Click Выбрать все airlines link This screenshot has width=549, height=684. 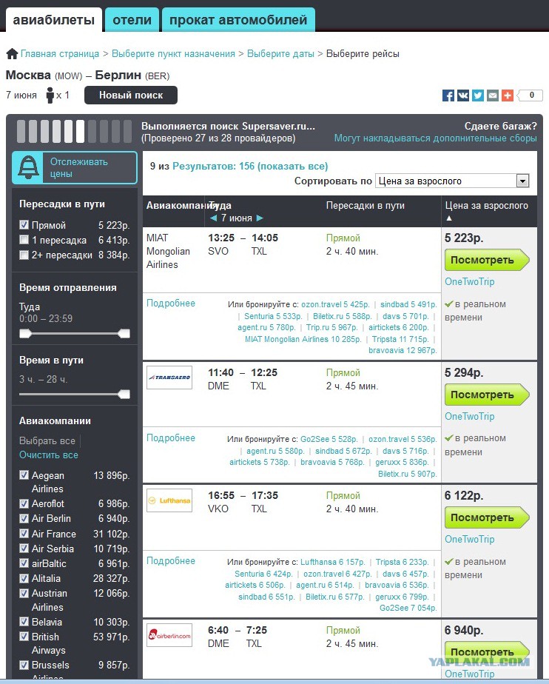pyautogui.click(x=47, y=440)
